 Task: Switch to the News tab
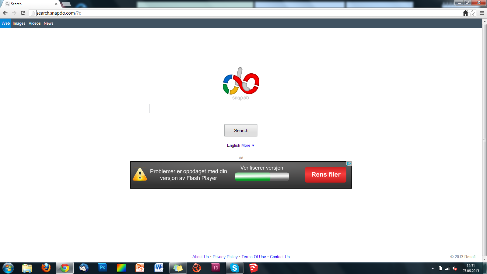(x=49, y=23)
